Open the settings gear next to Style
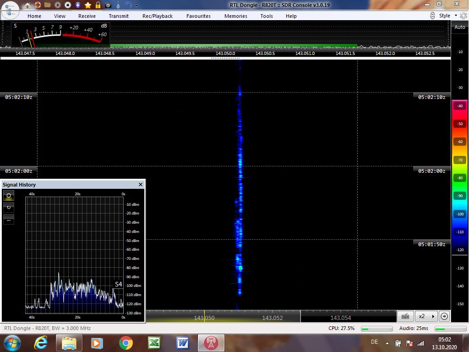Viewport: 469px width, 352px height. pyautogui.click(x=464, y=16)
